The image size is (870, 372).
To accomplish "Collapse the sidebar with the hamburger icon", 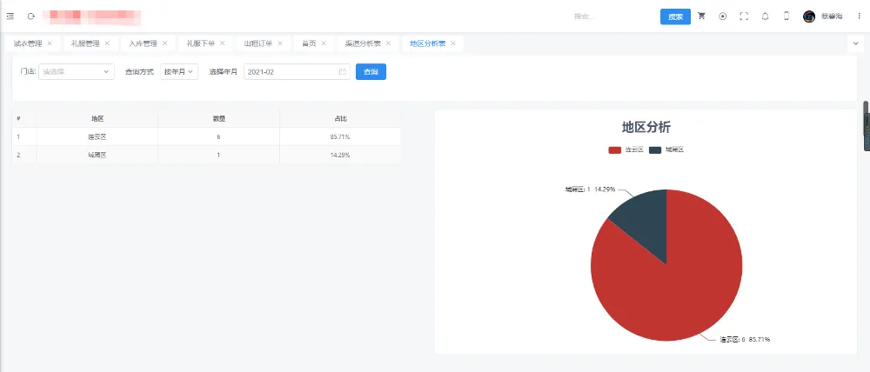I will coord(10,17).
